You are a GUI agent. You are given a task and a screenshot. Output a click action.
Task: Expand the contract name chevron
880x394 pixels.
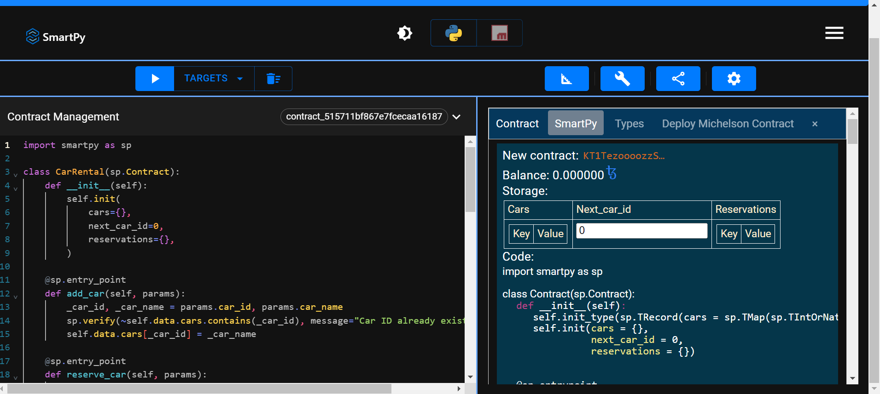[456, 117]
